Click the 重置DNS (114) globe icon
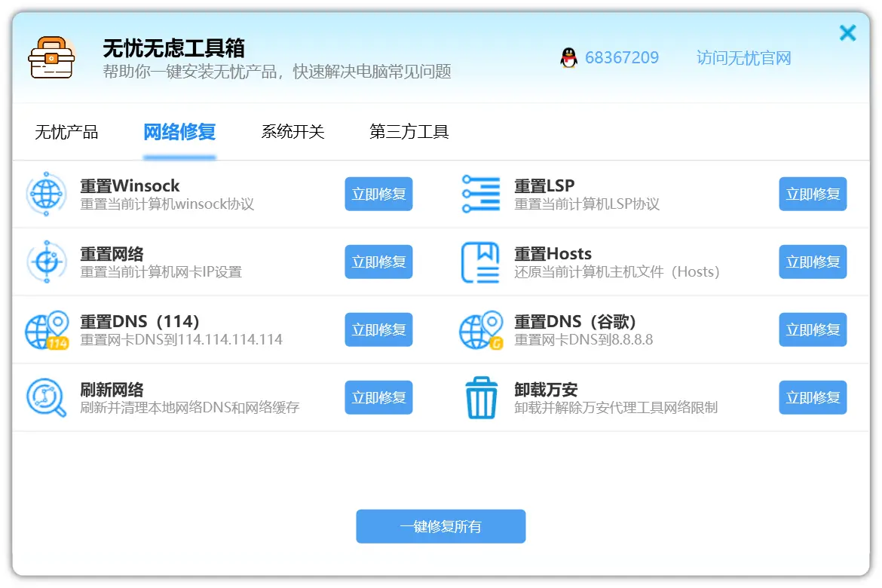The width and height of the screenshot is (882, 588). (x=47, y=330)
